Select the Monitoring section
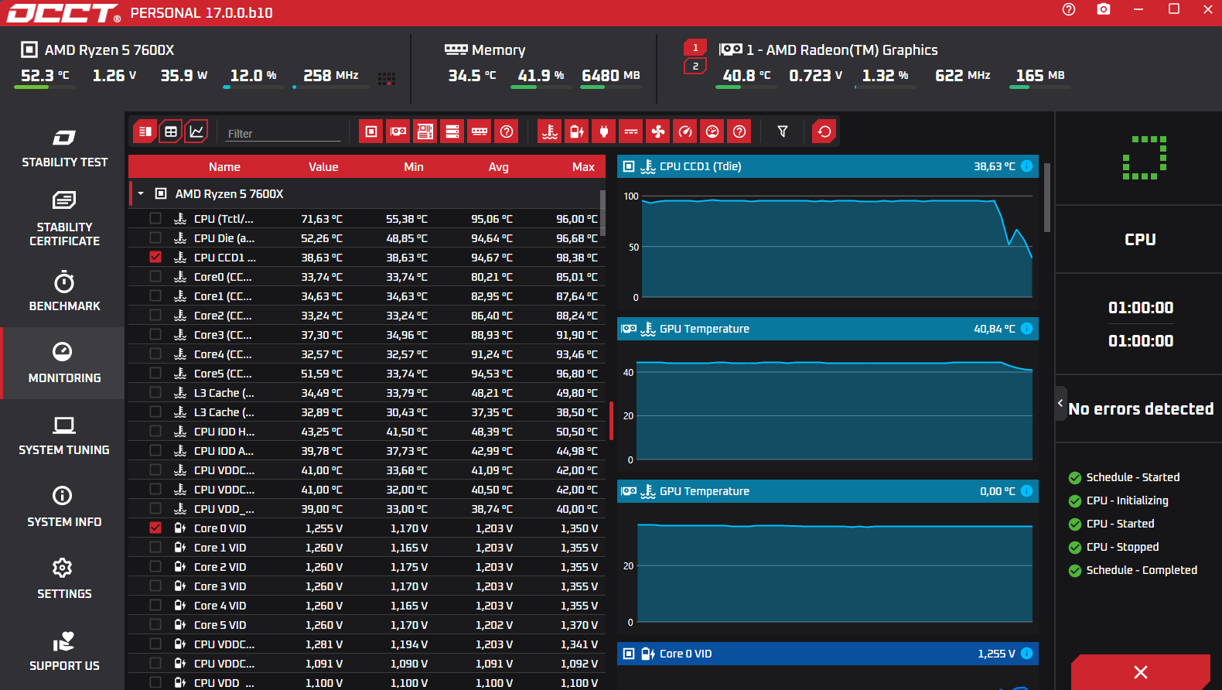The width and height of the screenshot is (1222, 690). [x=63, y=363]
